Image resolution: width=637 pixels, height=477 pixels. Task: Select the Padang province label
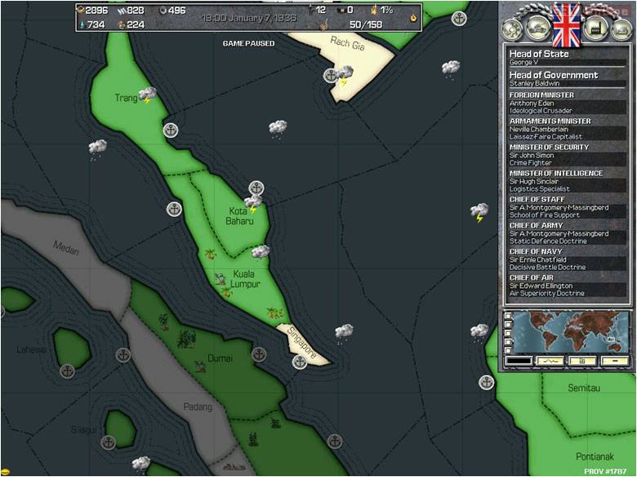(x=198, y=406)
